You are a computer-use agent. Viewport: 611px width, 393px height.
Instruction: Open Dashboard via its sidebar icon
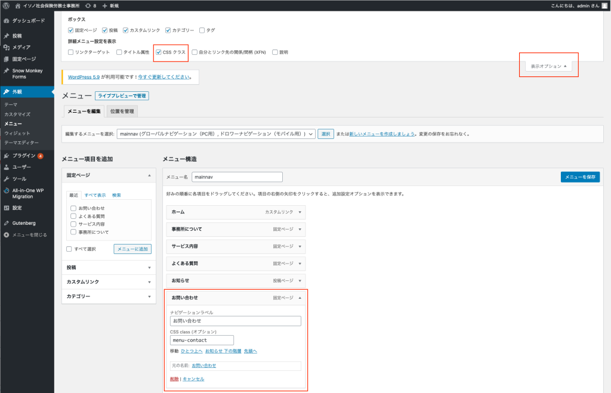pos(6,20)
